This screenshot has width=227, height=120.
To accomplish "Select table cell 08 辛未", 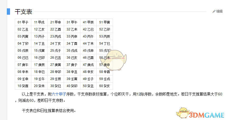I will [x=23, y=72].
